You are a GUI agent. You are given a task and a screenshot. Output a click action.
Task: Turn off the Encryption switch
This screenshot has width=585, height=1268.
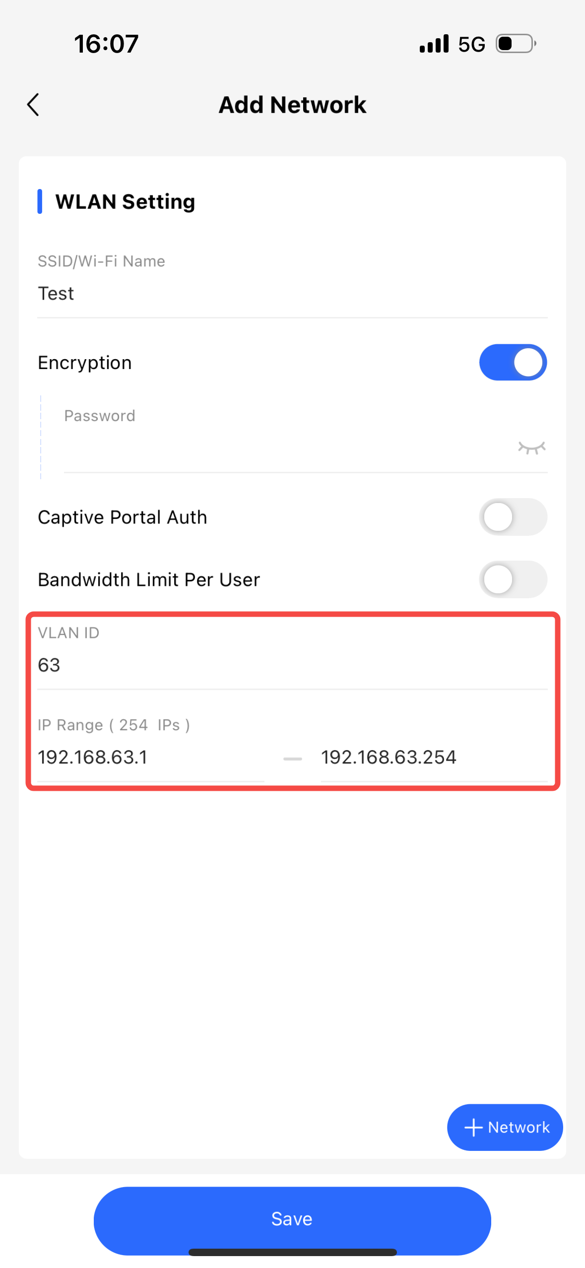click(513, 362)
